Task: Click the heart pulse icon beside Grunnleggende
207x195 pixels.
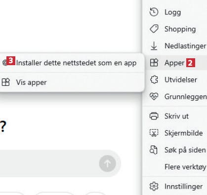Action: click(x=154, y=96)
